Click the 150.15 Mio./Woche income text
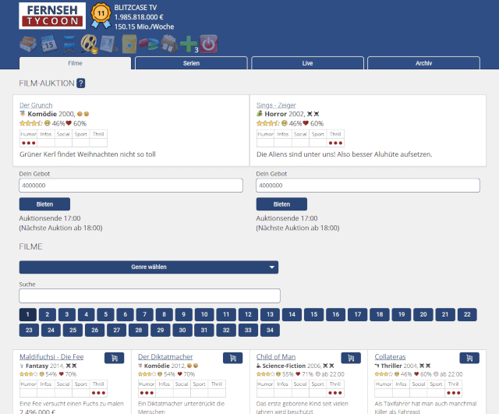499x414 pixels. (x=144, y=27)
